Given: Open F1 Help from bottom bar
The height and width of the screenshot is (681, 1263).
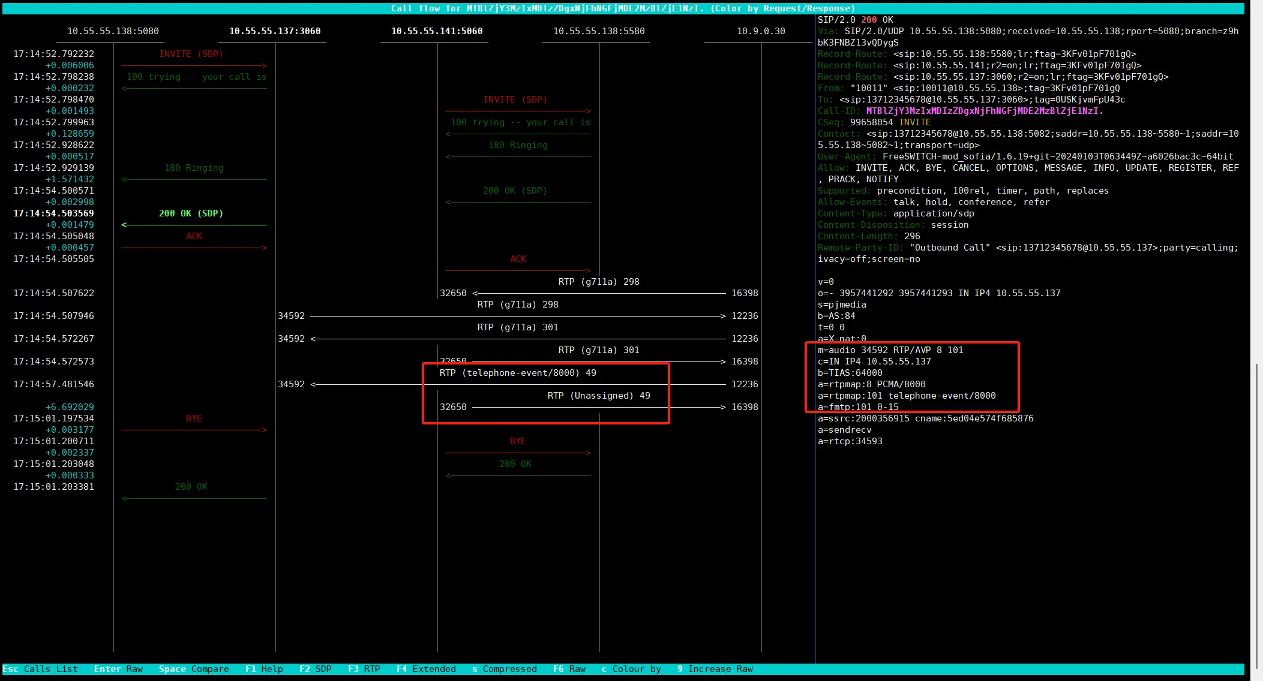Looking at the screenshot, I should (x=264, y=669).
